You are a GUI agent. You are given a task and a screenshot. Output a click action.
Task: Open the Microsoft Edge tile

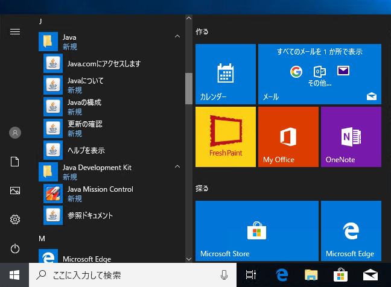(x=351, y=231)
